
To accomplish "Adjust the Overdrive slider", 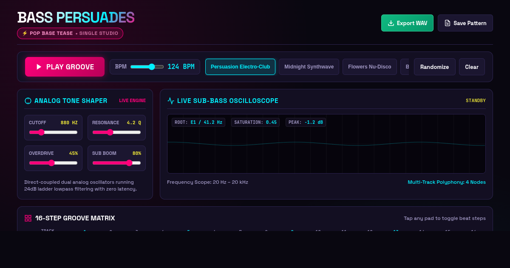I will tap(53, 163).
